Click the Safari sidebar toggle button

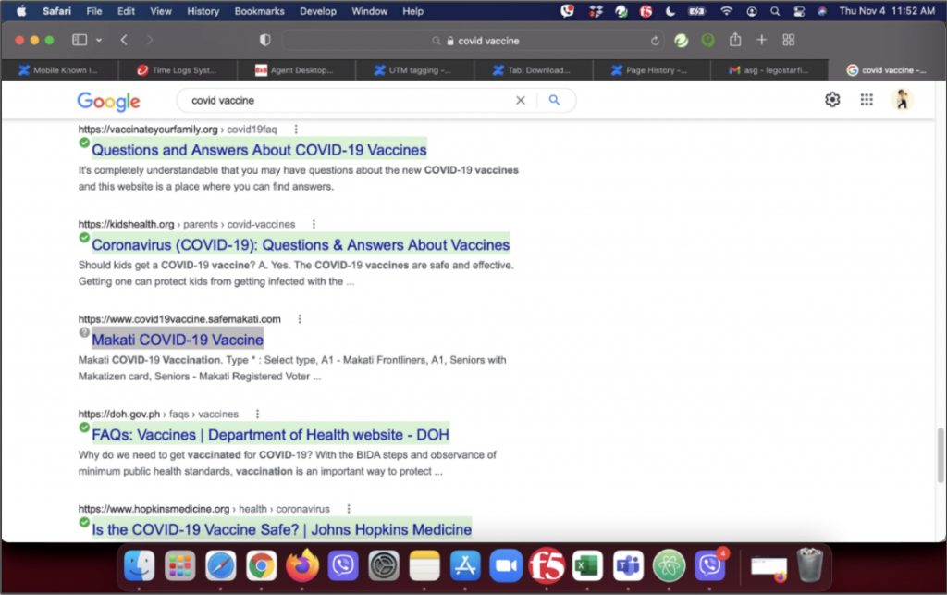point(80,41)
